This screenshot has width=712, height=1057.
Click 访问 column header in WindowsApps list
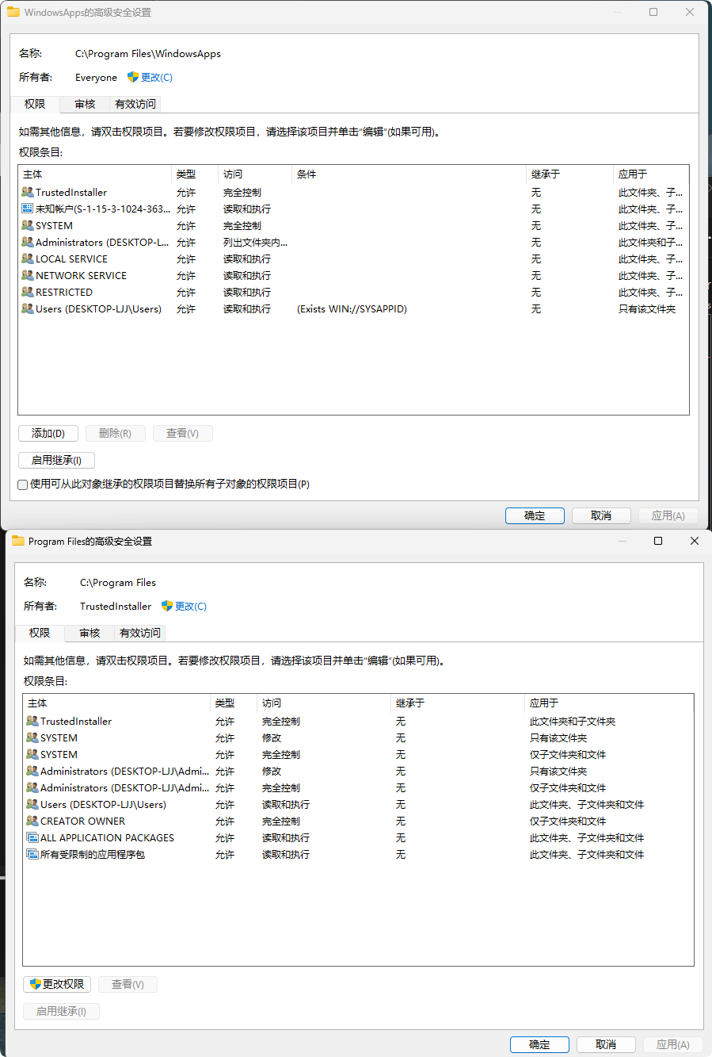255,174
